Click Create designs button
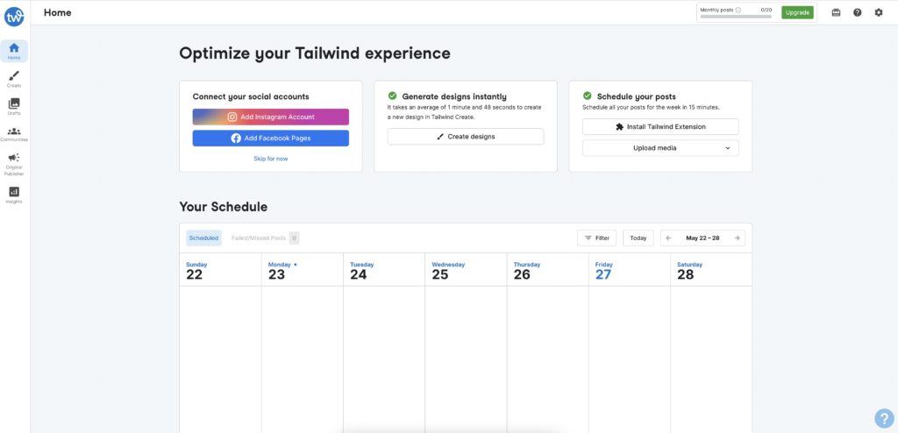Viewport: 898px width, 433px height. coord(466,137)
